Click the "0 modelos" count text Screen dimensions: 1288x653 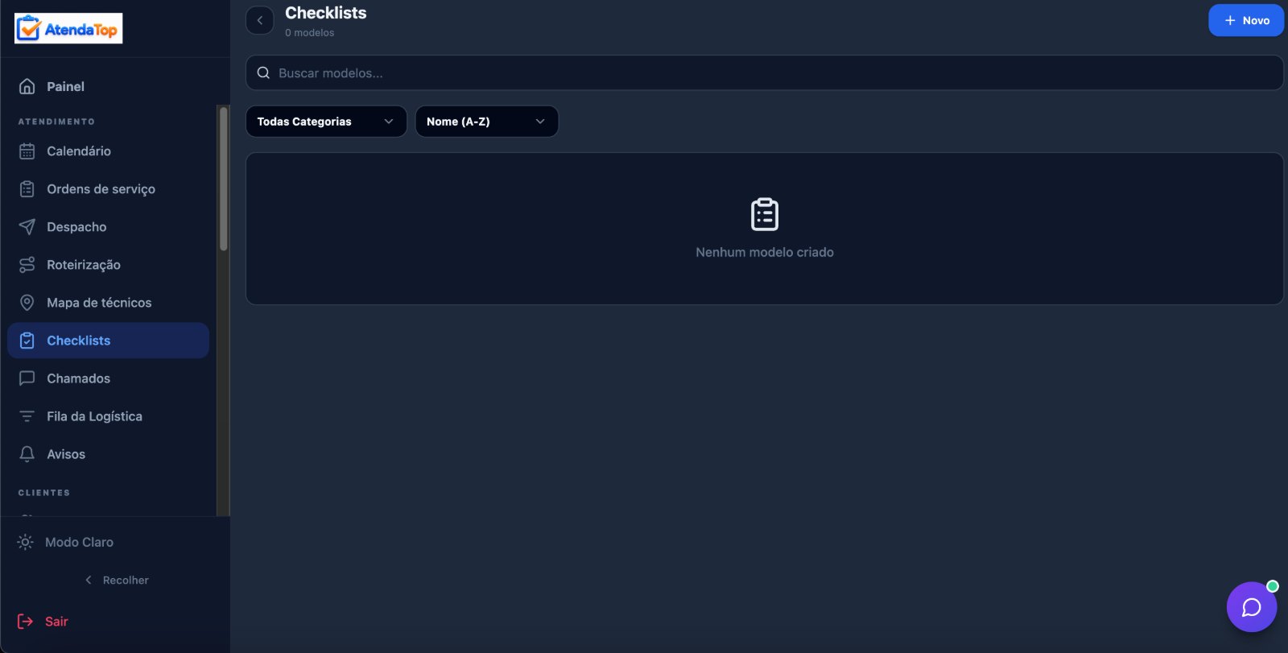click(309, 33)
